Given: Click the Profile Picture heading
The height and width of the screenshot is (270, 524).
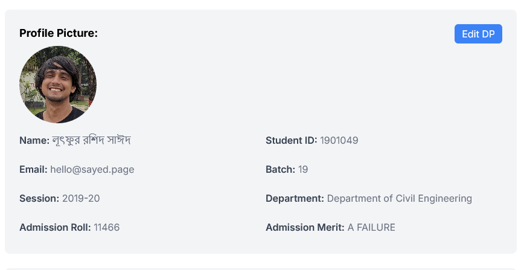Looking at the screenshot, I should [59, 33].
